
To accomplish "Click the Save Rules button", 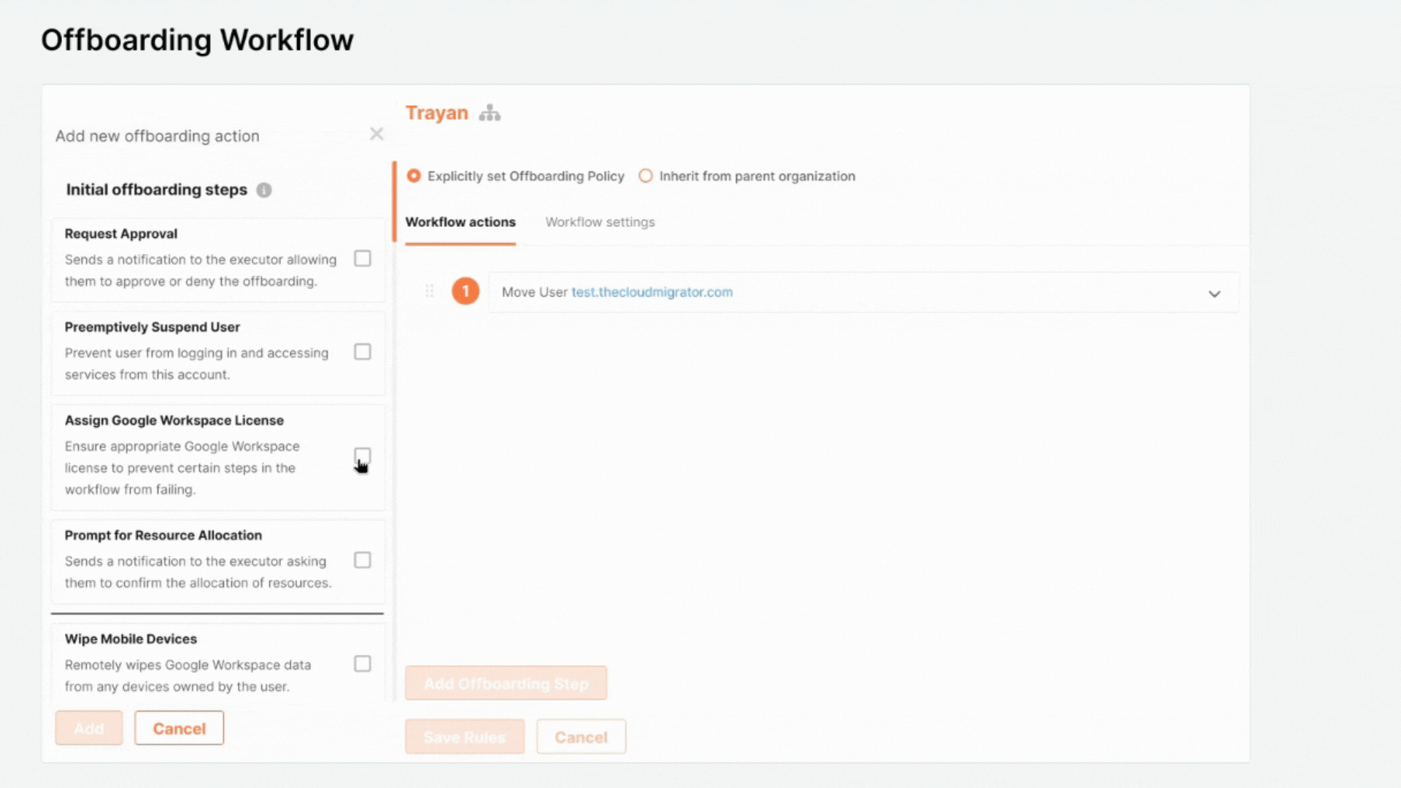I will click(x=465, y=737).
